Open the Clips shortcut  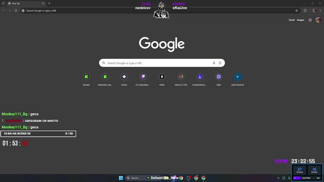(x=219, y=80)
